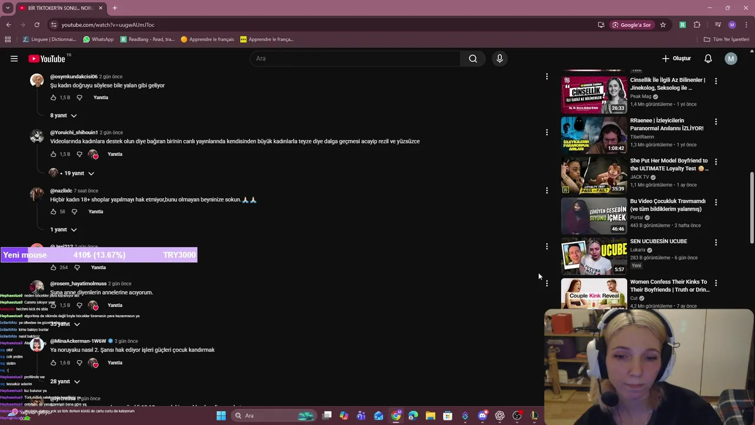Install app icon in address bar

[601, 25]
